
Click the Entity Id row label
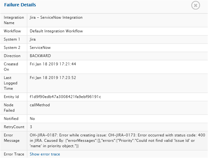click(11, 96)
